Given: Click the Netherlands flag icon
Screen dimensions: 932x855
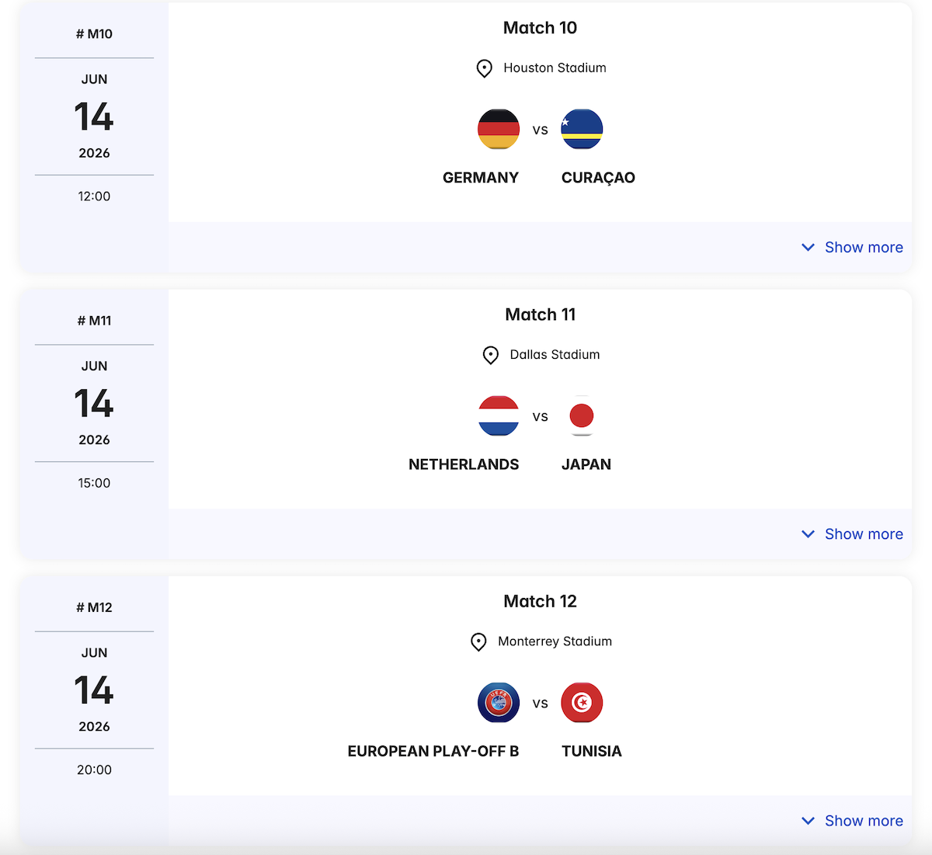Looking at the screenshot, I should click(x=499, y=415).
